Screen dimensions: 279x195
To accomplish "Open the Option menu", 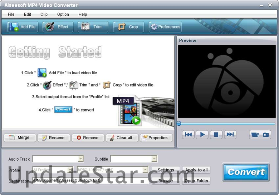I will click(x=63, y=14).
